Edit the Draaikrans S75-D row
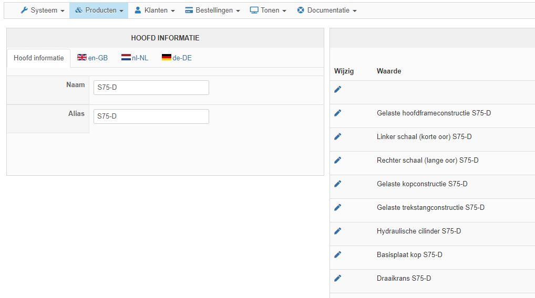This screenshot has width=535, height=298. [337, 278]
